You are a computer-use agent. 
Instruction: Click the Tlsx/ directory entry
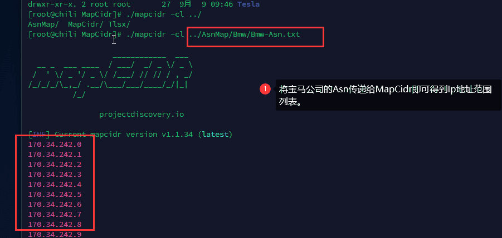121,24
